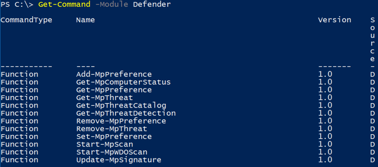Click the CommandType column header
Screen dimensions: 378x167
pyautogui.click(x=26, y=20)
